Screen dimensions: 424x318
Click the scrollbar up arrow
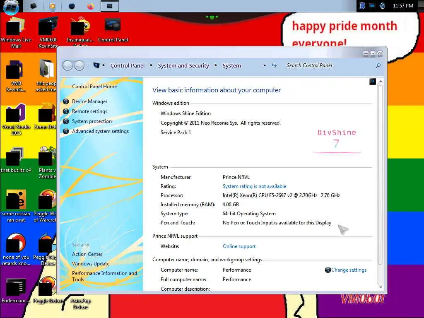click(x=381, y=82)
